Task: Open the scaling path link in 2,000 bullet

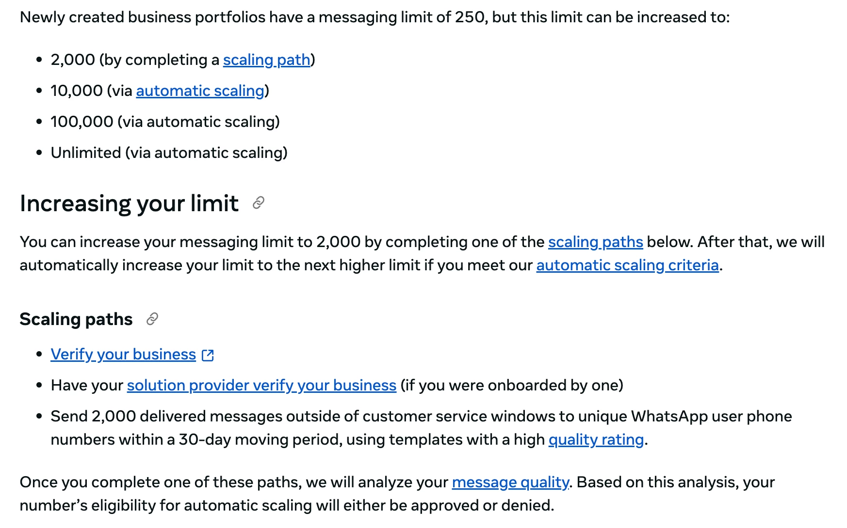Action: pos(266,60)
